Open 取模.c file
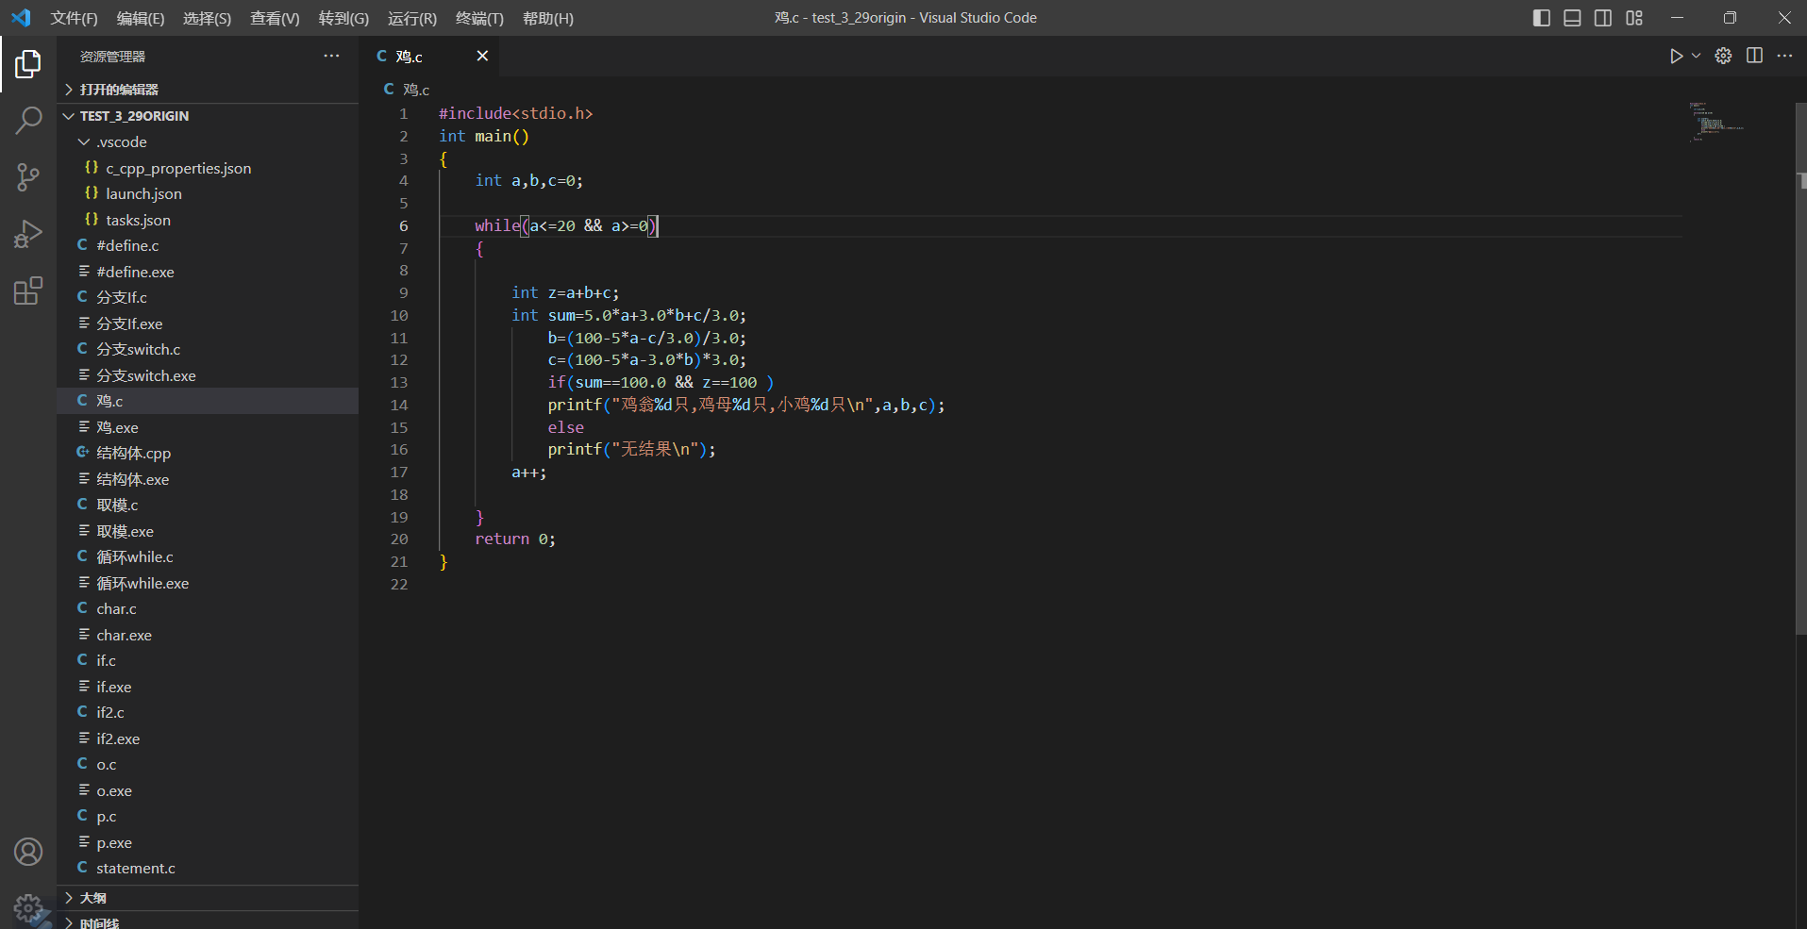Image resolution: width=1807 pixels, height=929 pixels. point(208,505)
